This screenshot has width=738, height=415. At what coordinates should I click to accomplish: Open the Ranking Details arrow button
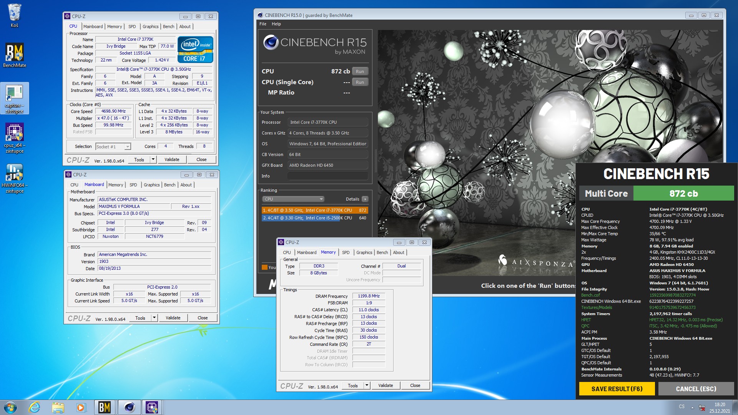coord(365,199)
